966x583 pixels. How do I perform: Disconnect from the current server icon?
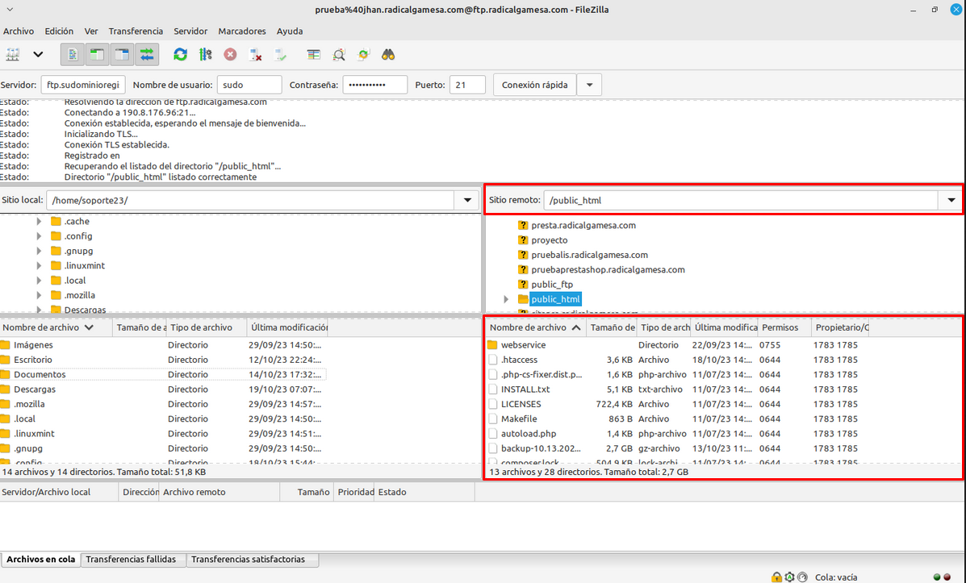(255, 55)
